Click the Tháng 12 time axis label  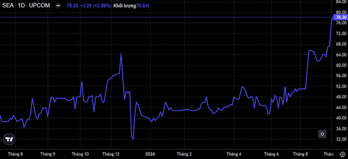pos(111,154)
